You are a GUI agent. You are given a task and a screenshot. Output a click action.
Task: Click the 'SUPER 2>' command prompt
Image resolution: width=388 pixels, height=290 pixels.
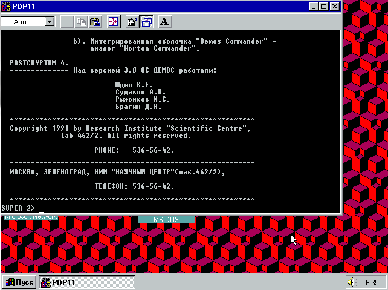click(x=18, y=208)
